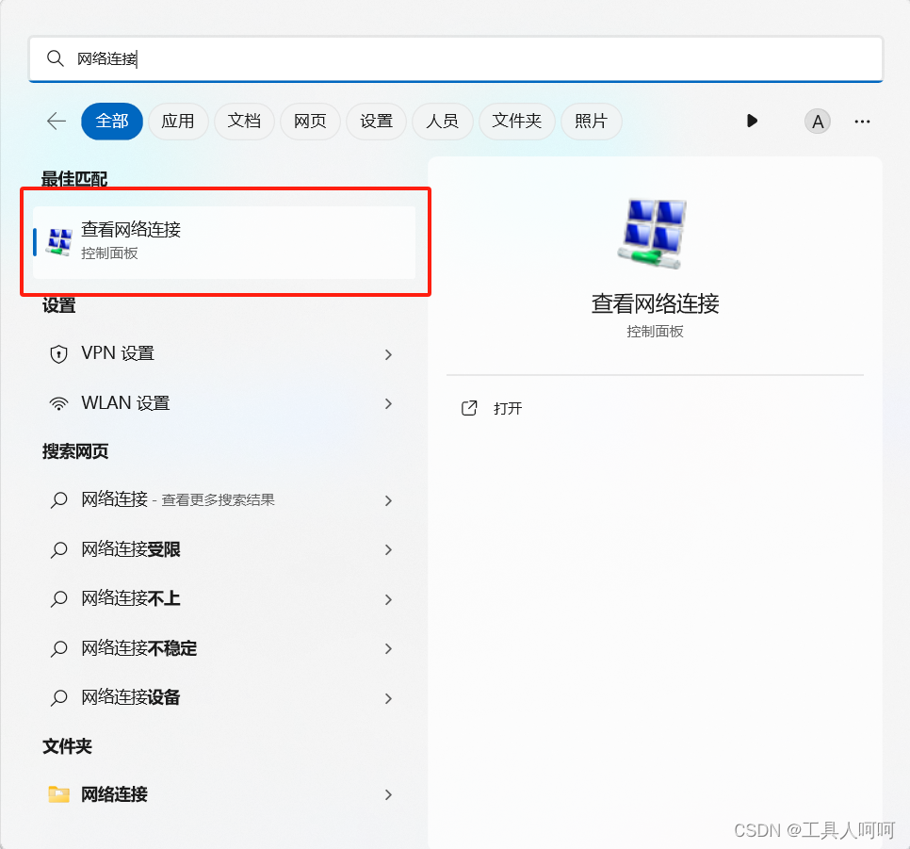The image size is (910, 849).
Task: Choose the 设置 filter tab
Action: click(x=377, y=122)
